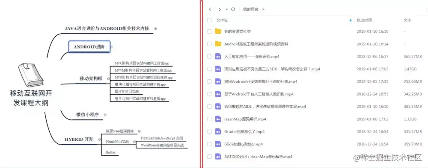Click the 我的资源文件夹 folder icon
428x168 pixels.
[218, 31]
